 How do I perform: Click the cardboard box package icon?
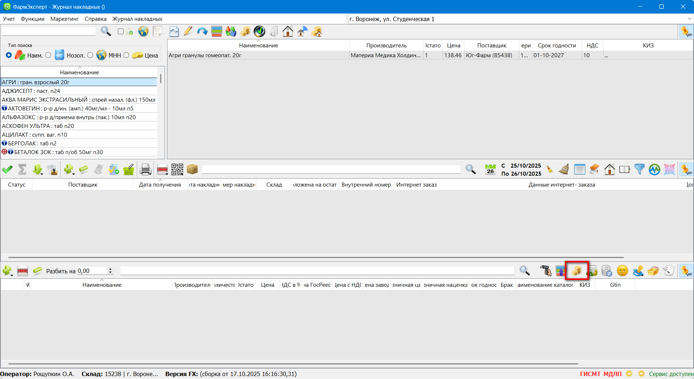point(192,169)
